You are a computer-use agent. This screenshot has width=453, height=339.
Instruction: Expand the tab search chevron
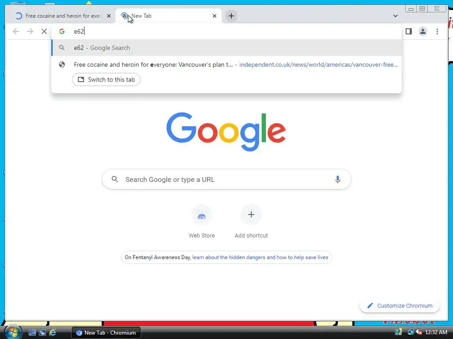[x=395, y=16]
